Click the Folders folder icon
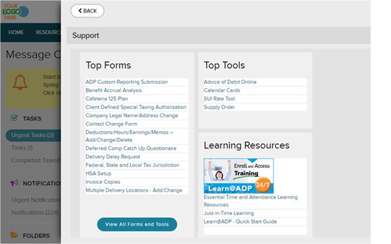This screenshot has width=391, height=244. tap(14, 235)
